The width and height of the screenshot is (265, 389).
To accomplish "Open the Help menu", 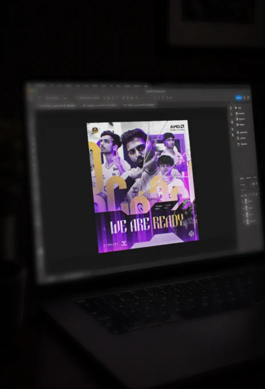I will coord(146,86).
